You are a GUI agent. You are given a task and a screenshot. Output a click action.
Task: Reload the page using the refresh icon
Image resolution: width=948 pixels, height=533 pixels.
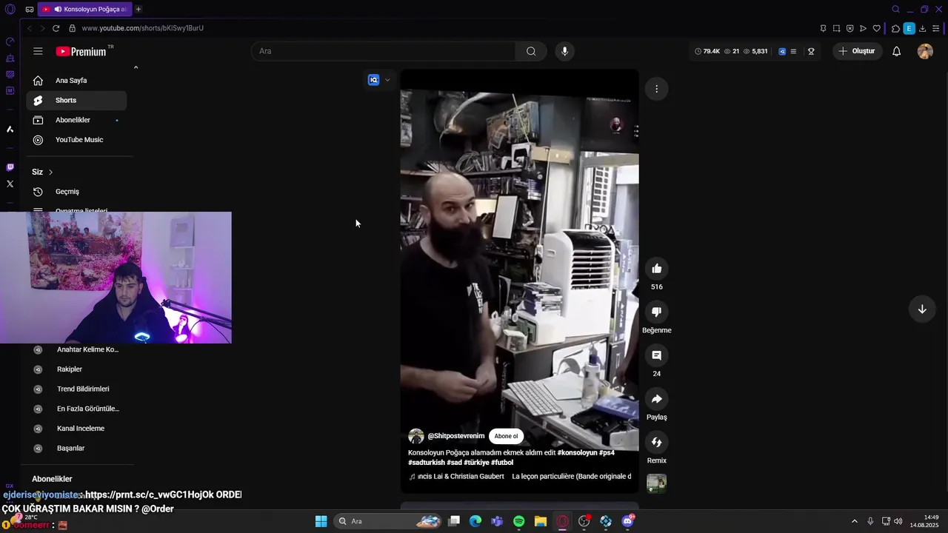[56, 28]
